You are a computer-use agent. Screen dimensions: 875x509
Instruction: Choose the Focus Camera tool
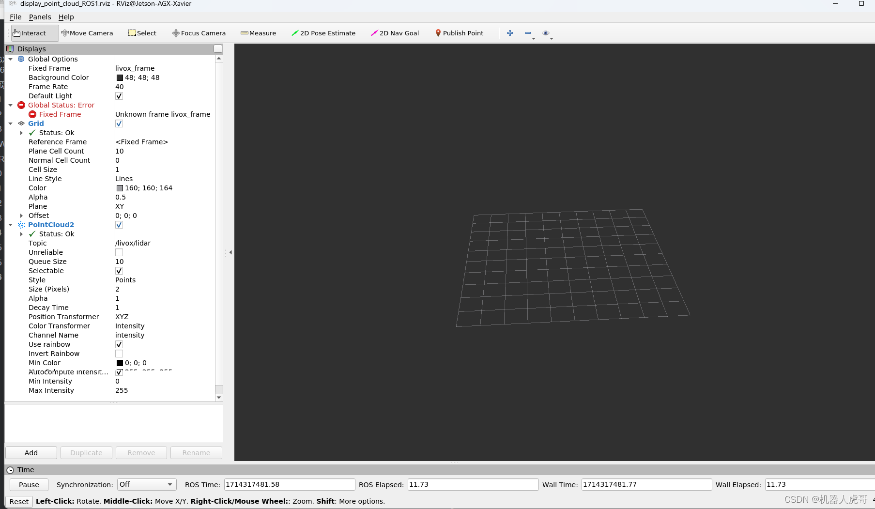(x=199, y=33)
